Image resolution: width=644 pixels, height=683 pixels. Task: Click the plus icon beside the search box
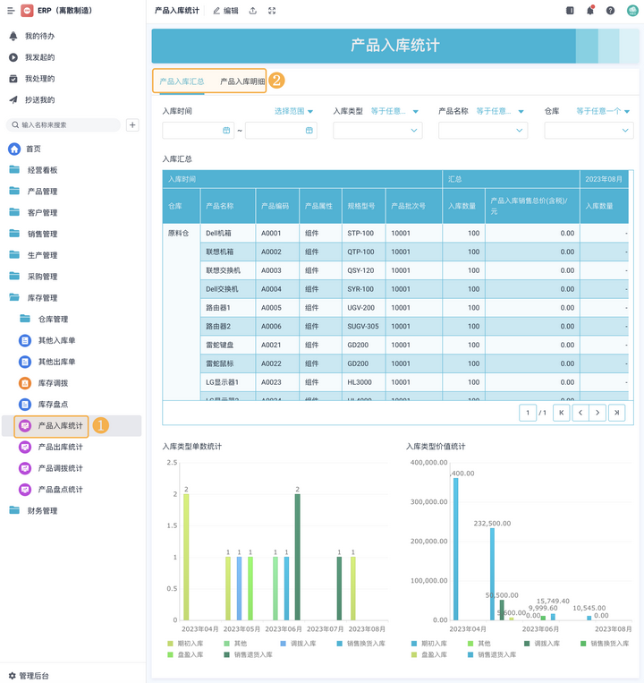(132, 125)
